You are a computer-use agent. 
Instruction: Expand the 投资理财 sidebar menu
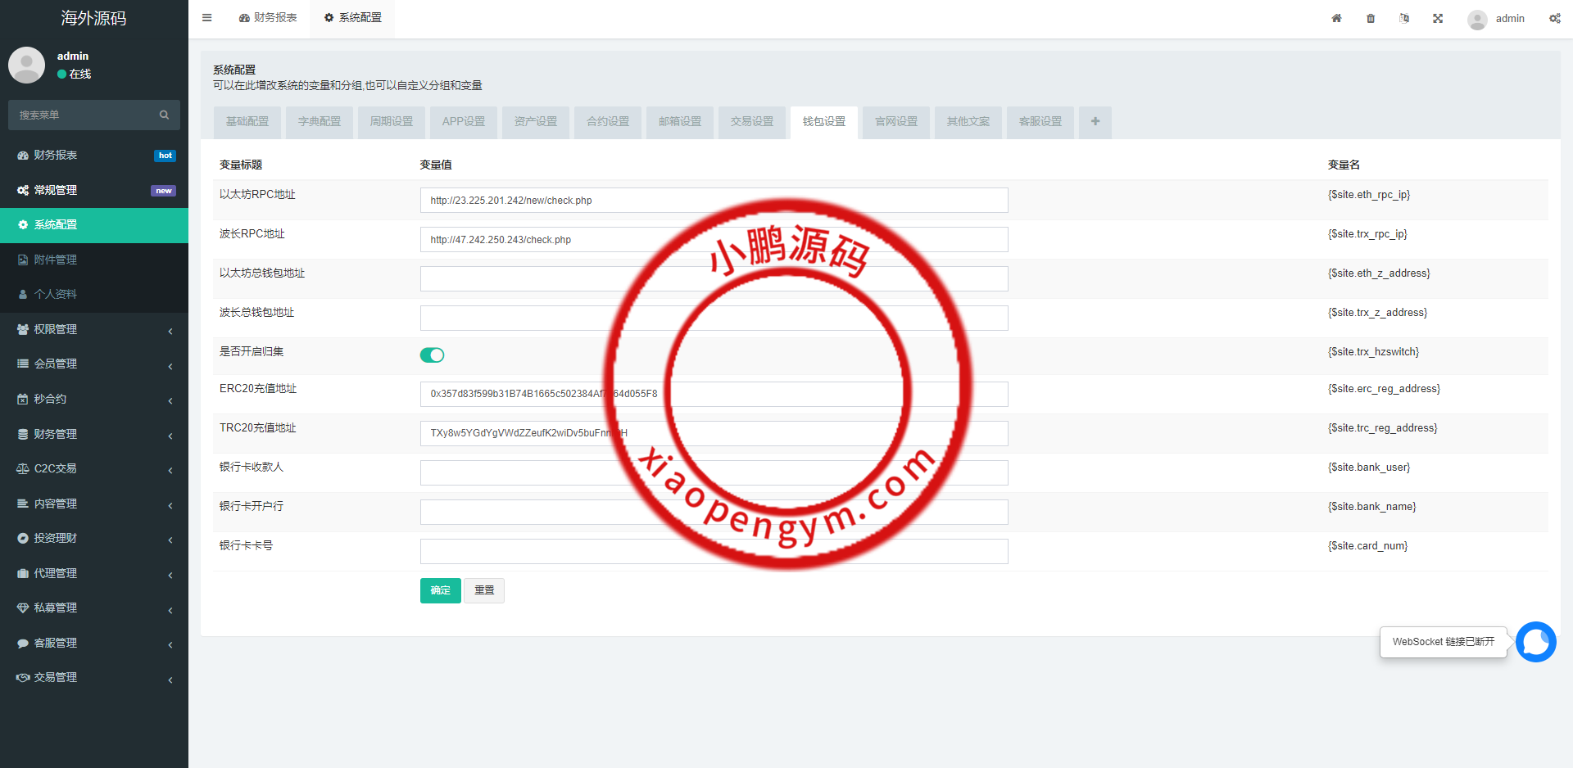coord(94,538)
